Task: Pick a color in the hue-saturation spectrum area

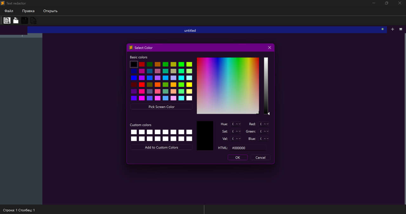Action: click(228, 86)
